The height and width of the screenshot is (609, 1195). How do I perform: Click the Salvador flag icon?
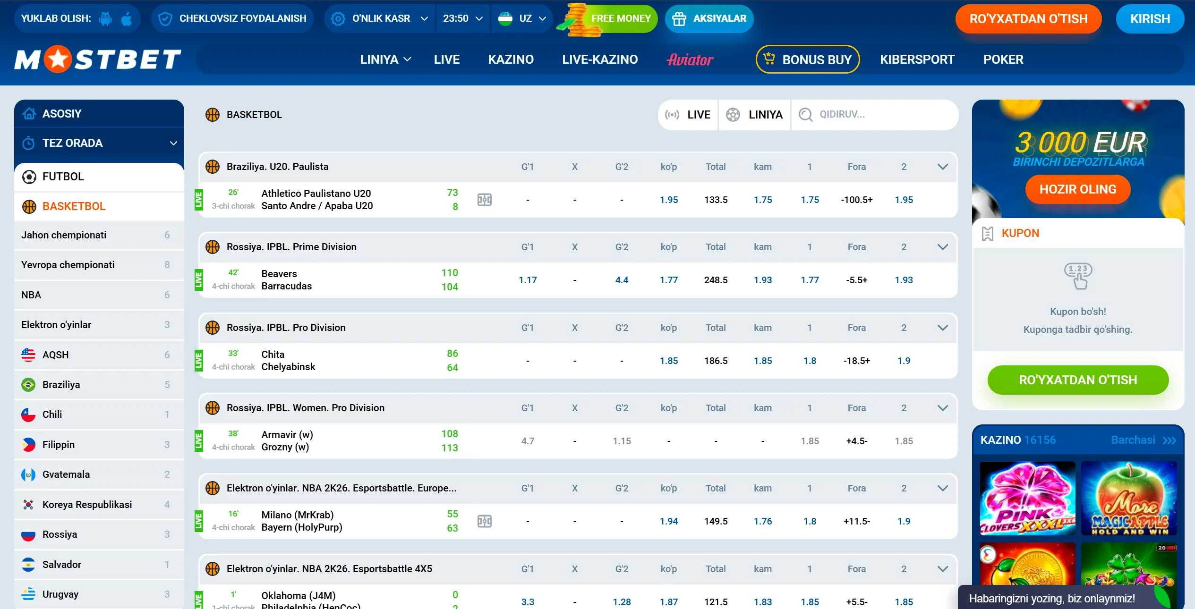coord(28,565)
